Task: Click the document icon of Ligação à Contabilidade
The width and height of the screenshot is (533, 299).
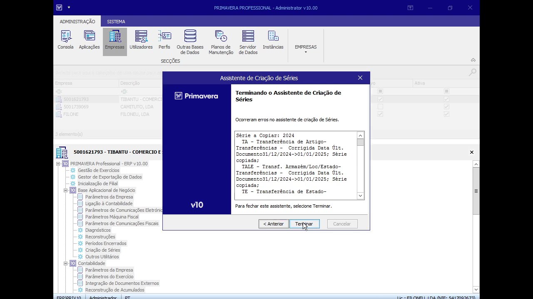Action: [80, 203]
